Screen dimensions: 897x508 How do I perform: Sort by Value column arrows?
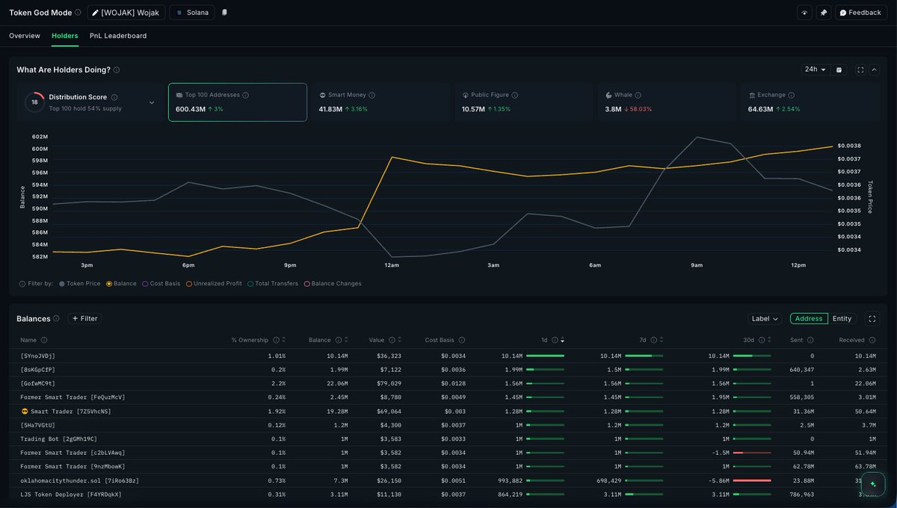399,340
